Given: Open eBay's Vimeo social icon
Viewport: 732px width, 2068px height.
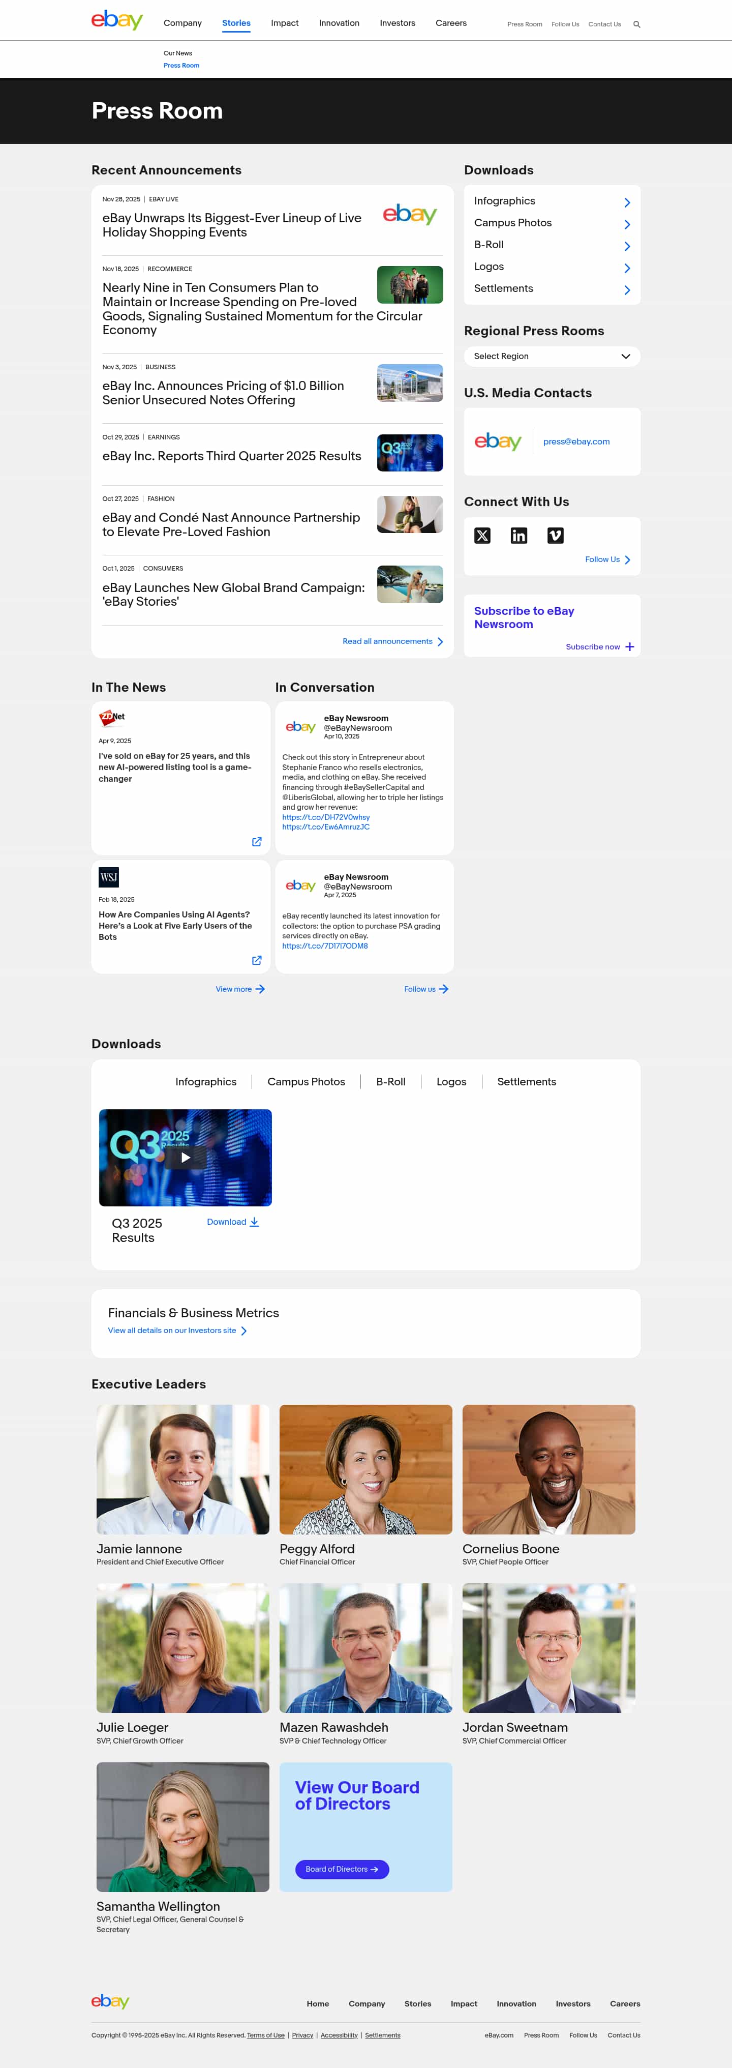Looking at the screenshot, I should click(x=556, y=536).
